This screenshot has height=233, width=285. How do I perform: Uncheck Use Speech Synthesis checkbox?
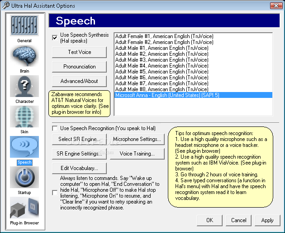(55, 38)
